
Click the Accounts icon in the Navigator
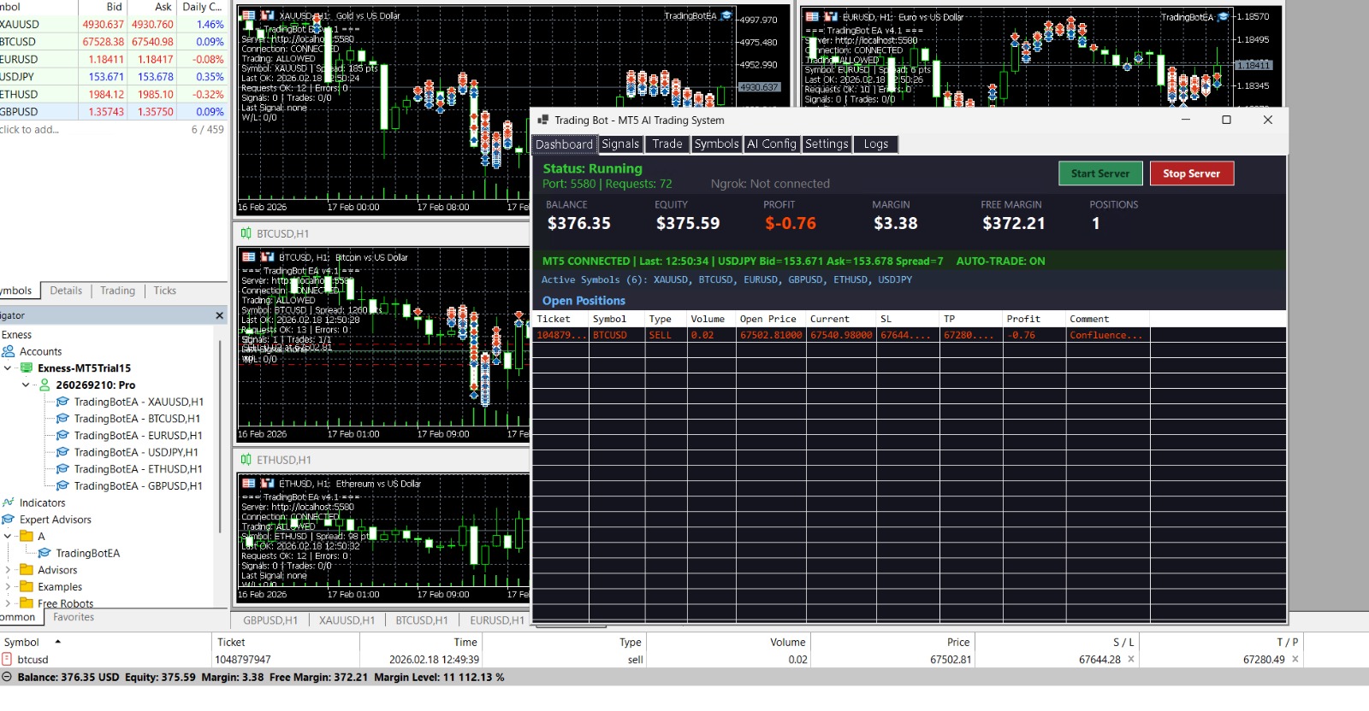point(9,351)
